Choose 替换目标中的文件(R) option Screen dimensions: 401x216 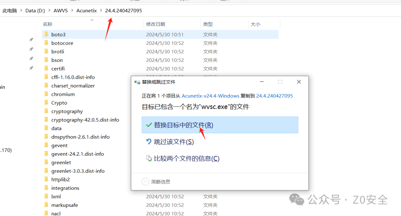pos(220,125)
